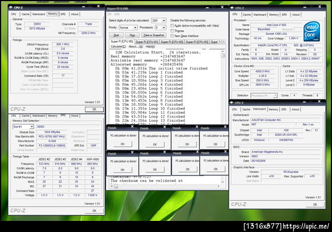Click the Core Voltage value '1.264 V'
This screenshot has height=232, width=332.
point(293,38)
